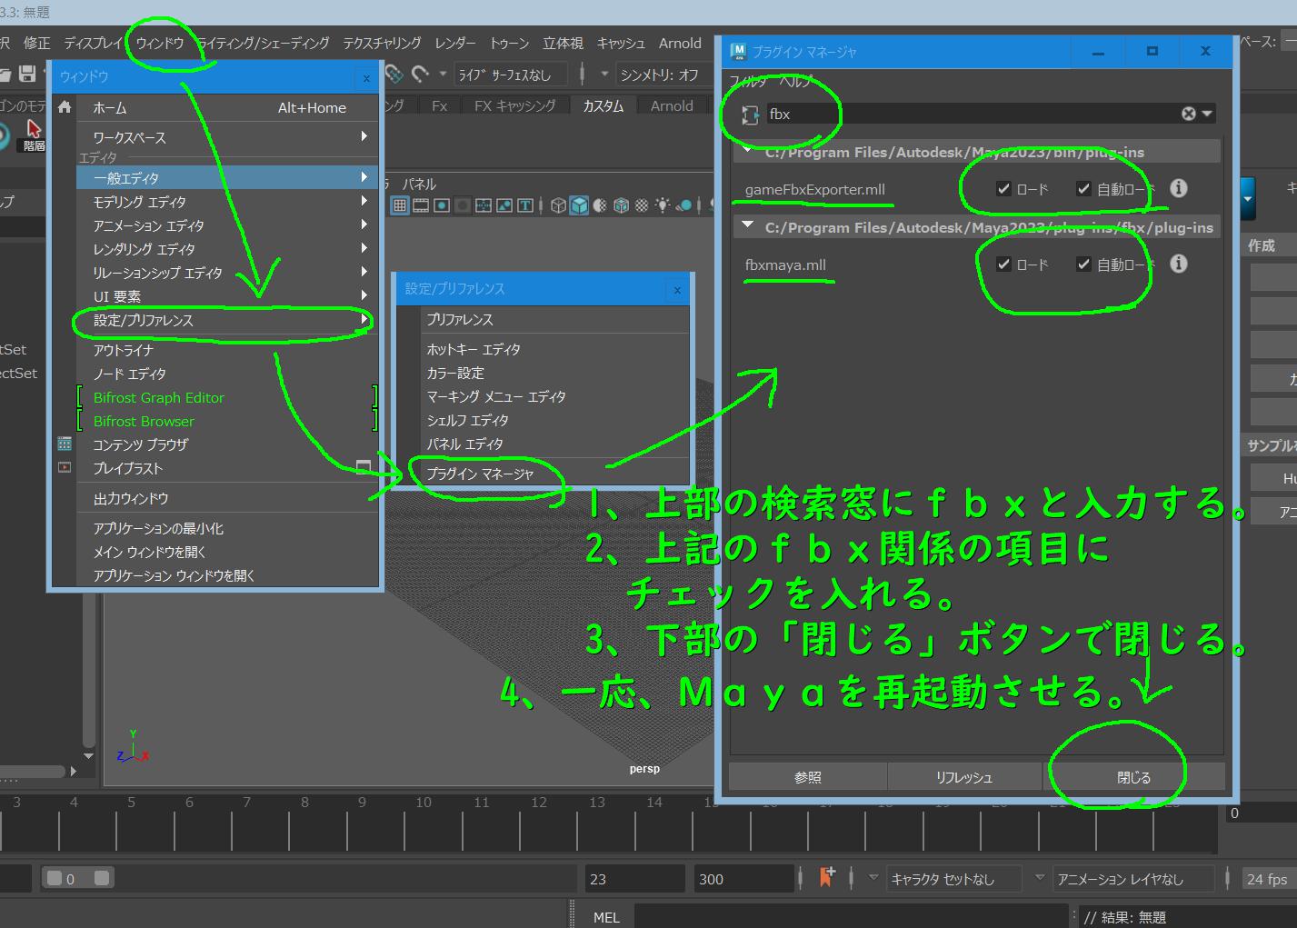Toggle use all lights bulb icon
1297x928 pixels.
click(663, 205)
